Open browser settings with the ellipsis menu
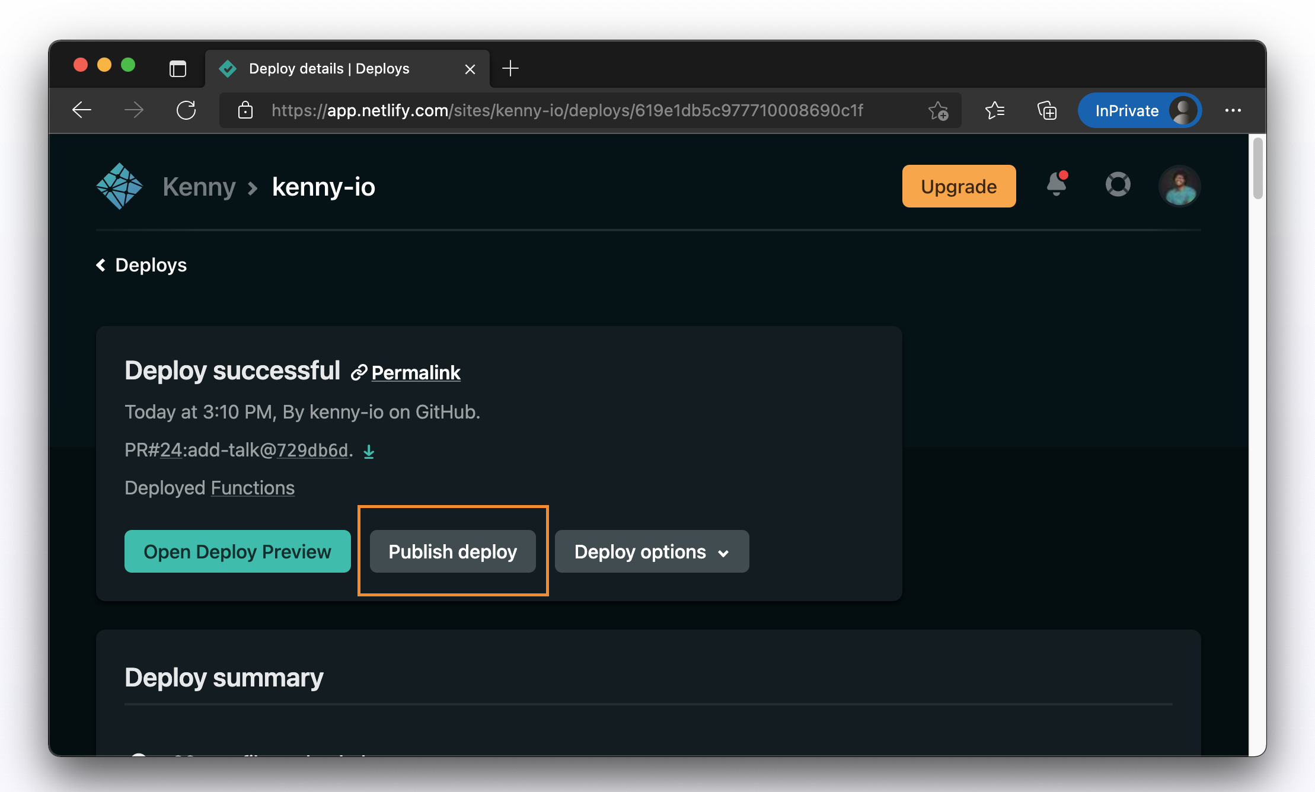The height and width of the screenshot is (792, 1315). pos(1234,110)
